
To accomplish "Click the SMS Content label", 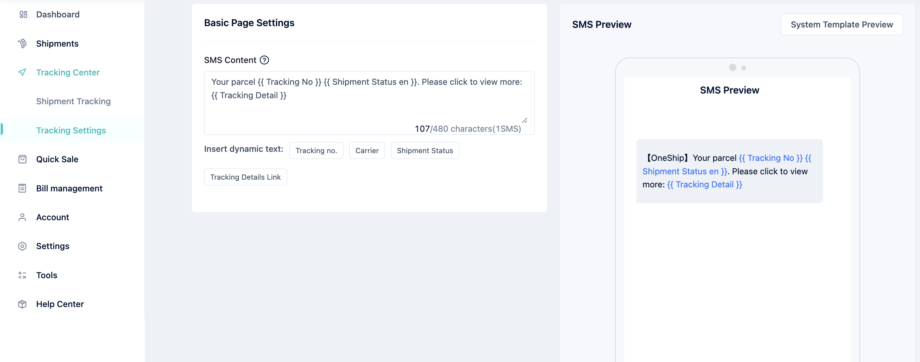I will pyautogui.click(x=230, y=60).
